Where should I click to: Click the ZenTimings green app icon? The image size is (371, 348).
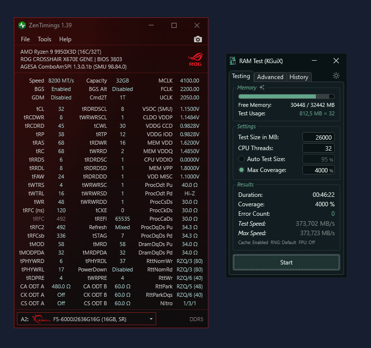pos(22,25)
